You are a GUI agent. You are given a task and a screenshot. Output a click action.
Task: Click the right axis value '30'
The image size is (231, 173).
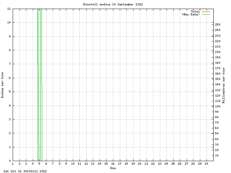(217, 145)
